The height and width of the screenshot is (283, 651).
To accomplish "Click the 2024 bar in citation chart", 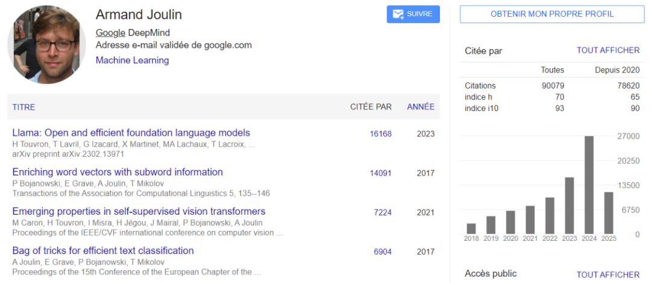I will coord(589,185).
